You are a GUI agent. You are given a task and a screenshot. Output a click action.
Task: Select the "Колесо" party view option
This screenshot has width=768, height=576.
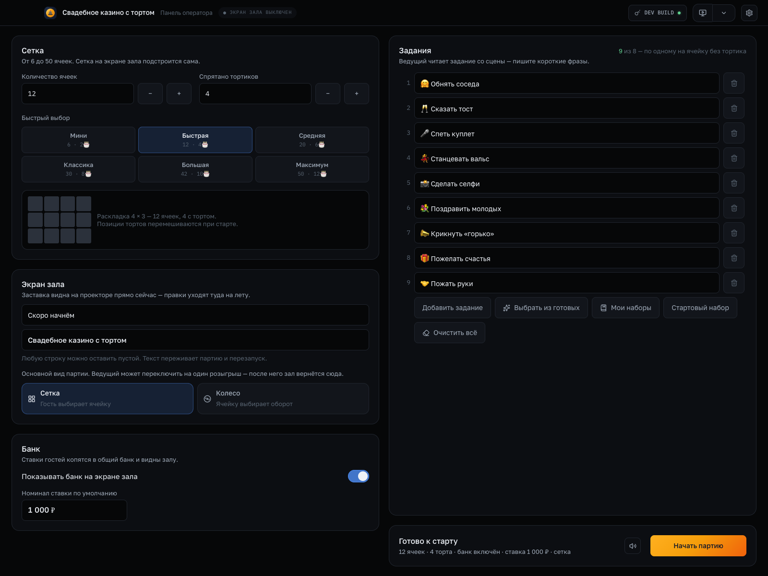(283, 398)
